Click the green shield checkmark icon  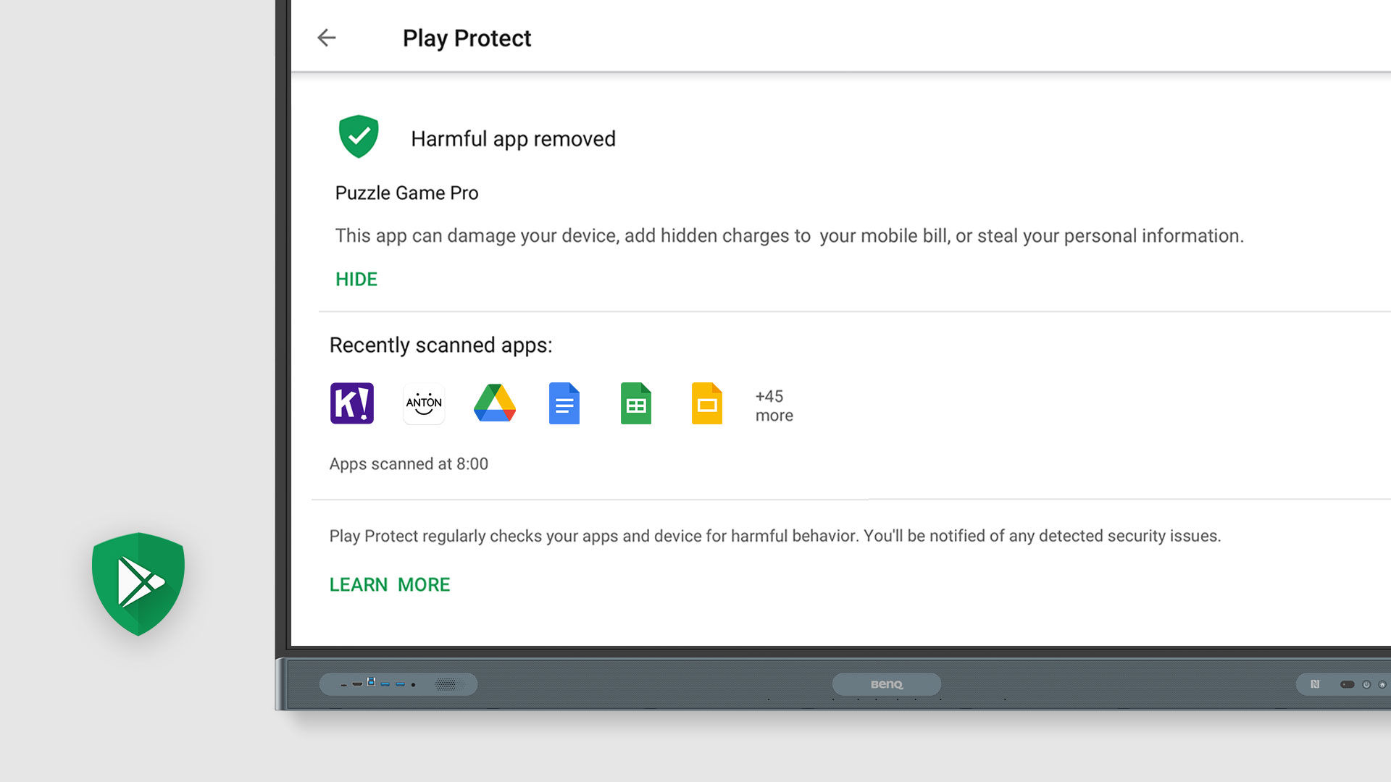359,136
